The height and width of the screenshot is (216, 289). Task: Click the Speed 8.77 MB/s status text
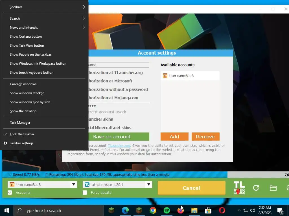coord(26,174)
